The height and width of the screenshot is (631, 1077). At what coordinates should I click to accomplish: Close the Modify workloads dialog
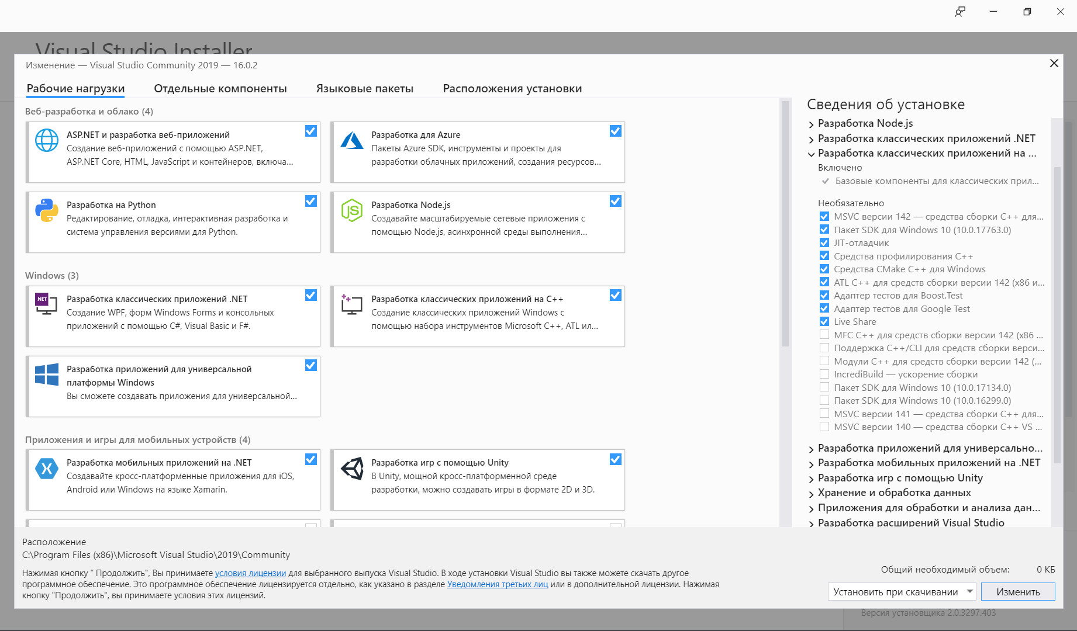[1054, 63]
